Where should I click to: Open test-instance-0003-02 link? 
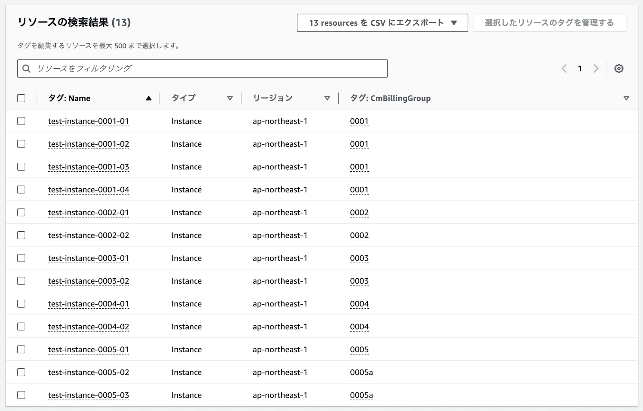point(88,281)
